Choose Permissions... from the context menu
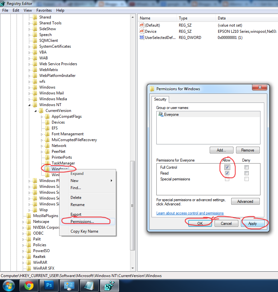 pos(82,222)
